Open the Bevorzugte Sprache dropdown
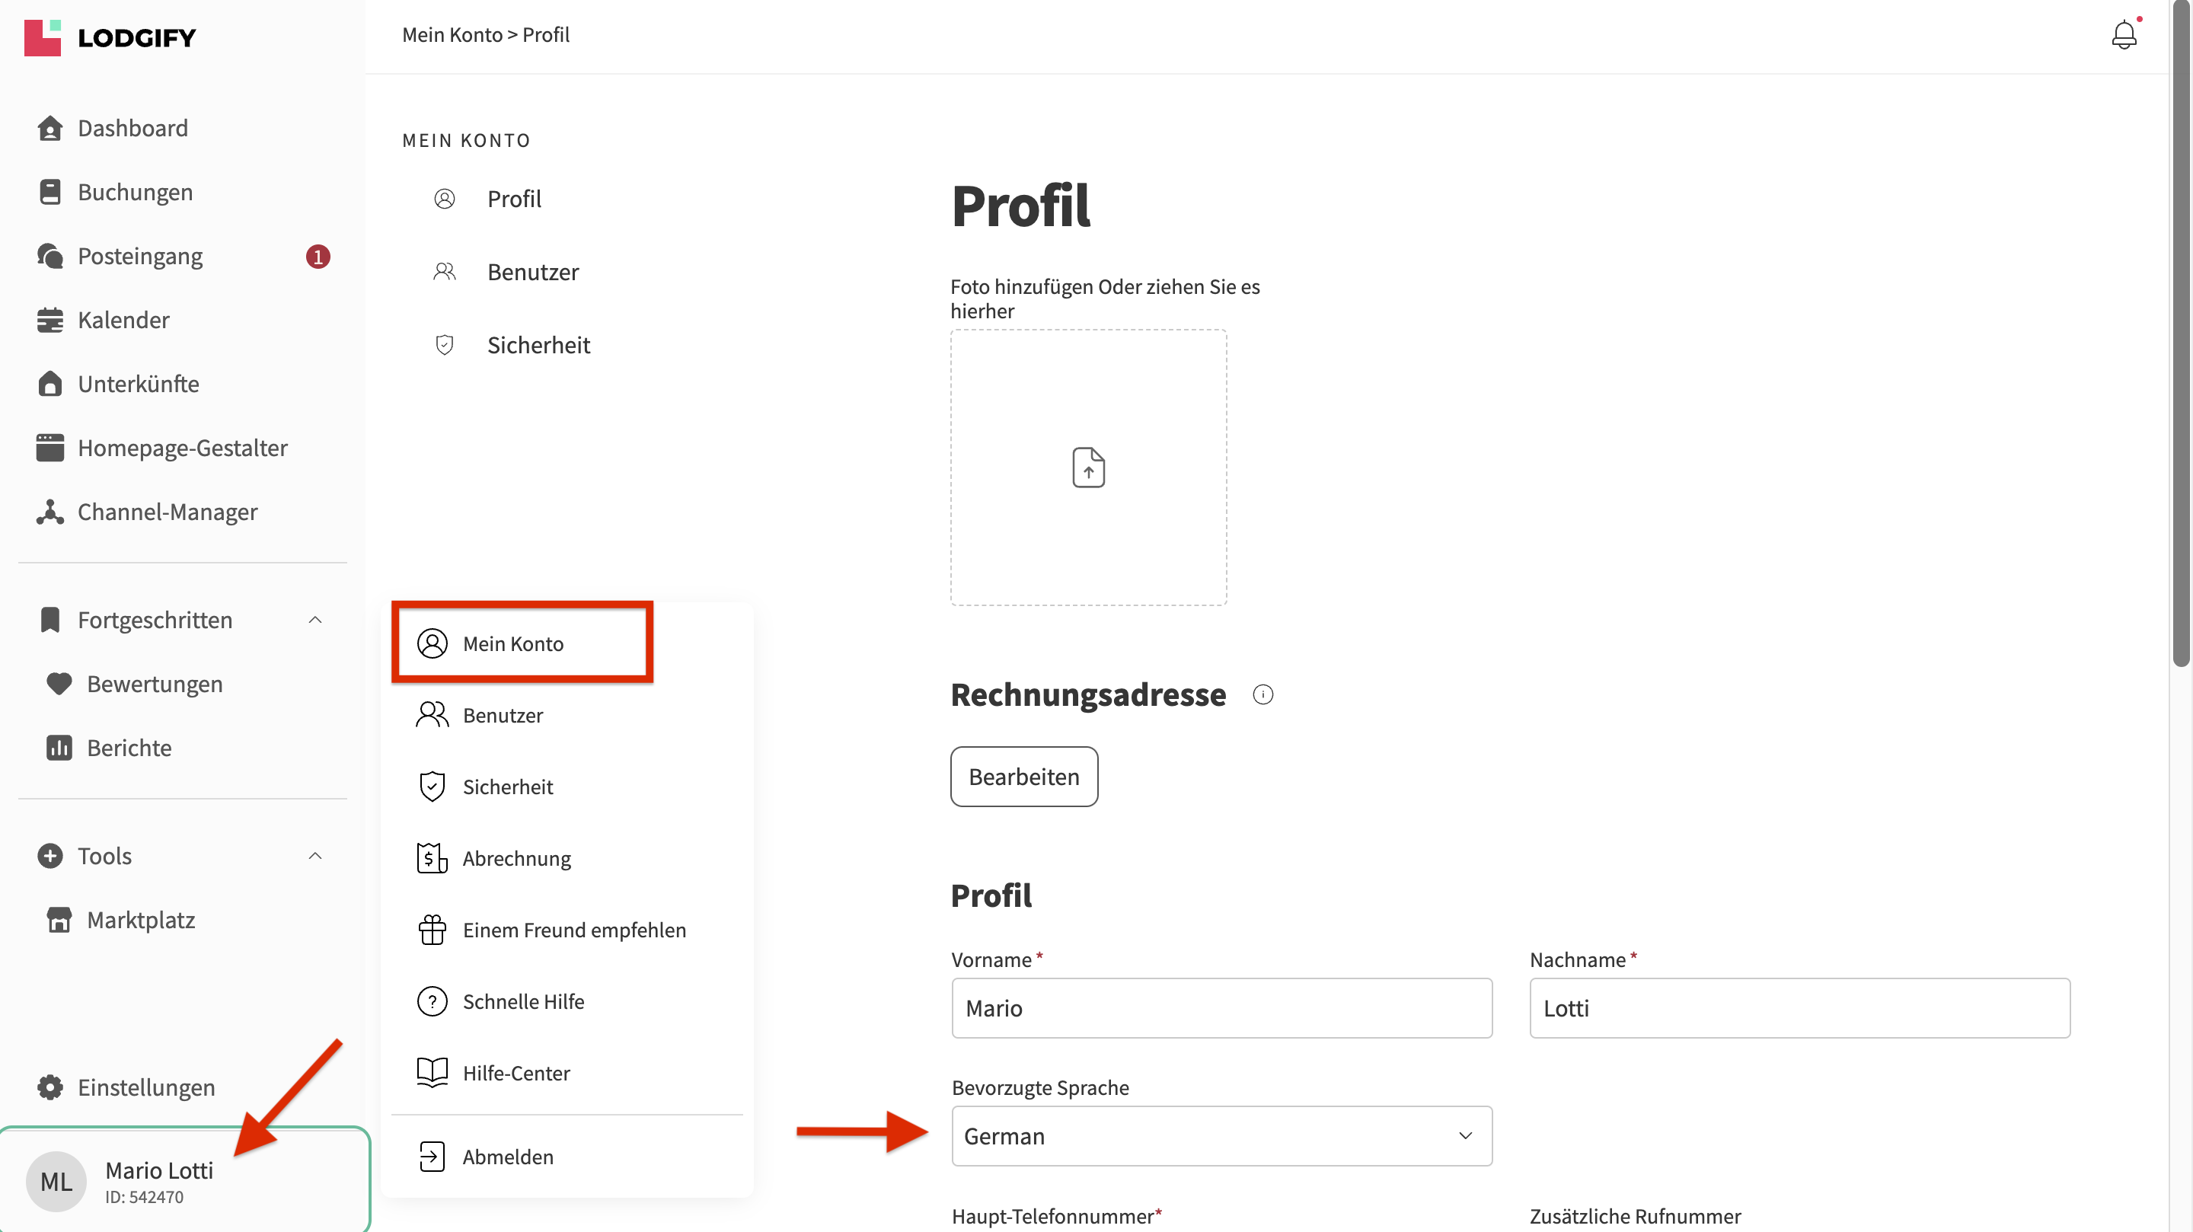Image resolution: width=2193 pixels, height=1232 pixels. click(x=1221, y=1136)
